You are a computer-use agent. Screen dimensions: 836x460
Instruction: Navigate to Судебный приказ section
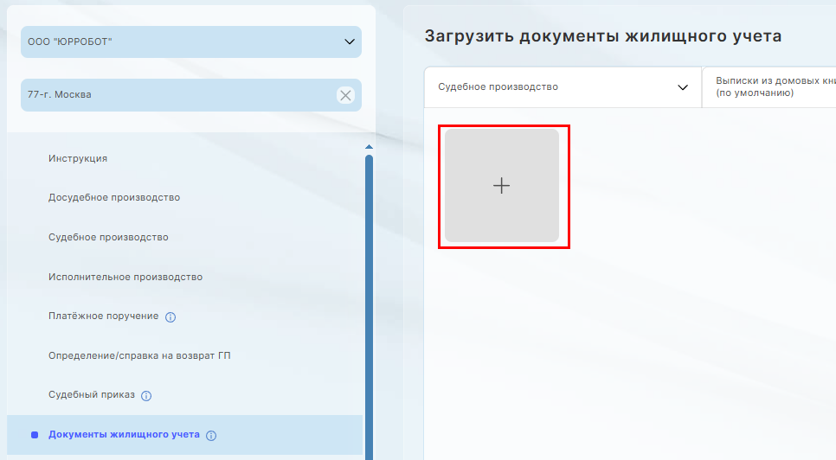coord(92,394)
